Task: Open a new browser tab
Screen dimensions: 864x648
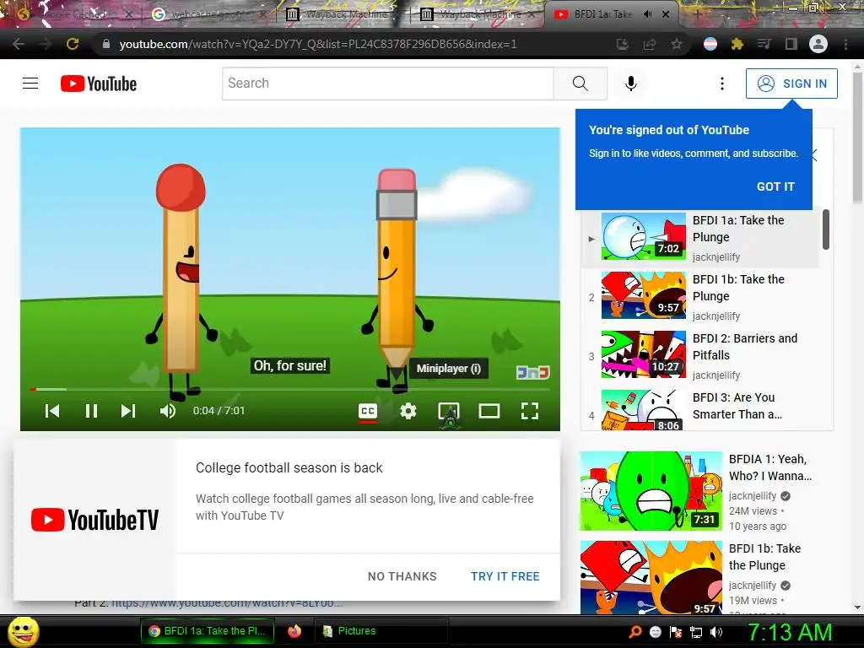Action: pos(697,14)
